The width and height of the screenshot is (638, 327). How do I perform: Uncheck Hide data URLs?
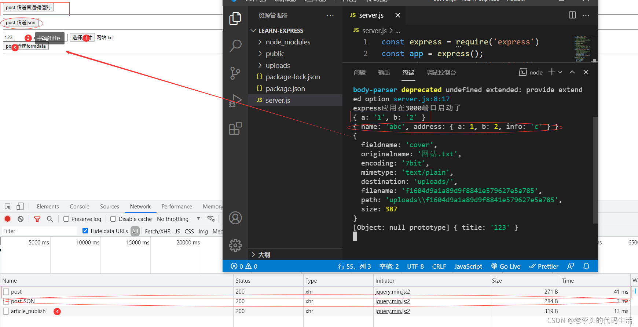click(85, 231)
